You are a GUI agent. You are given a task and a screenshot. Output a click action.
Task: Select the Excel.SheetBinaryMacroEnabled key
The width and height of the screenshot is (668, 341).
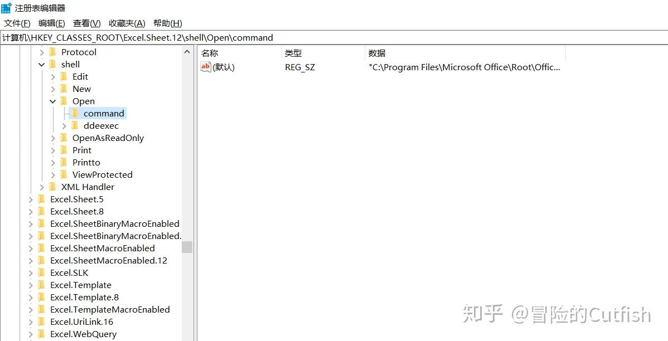(115, 224)
